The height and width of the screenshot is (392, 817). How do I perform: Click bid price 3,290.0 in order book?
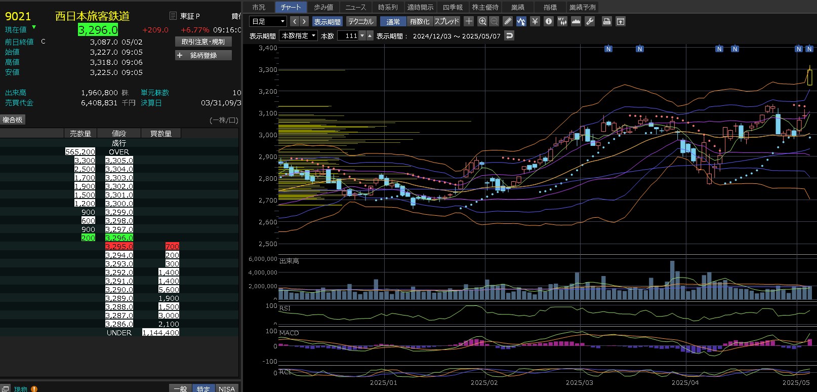tap(119, 290)
